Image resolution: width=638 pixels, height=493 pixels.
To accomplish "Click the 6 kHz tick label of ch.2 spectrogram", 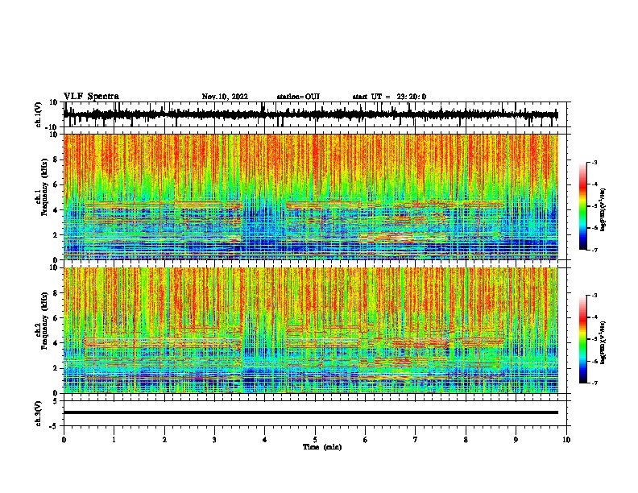I will pos(56,318).
